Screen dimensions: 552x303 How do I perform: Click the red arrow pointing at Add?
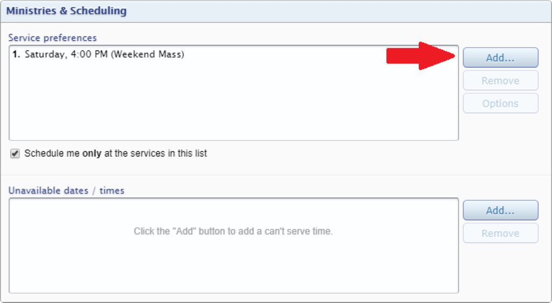420,56
